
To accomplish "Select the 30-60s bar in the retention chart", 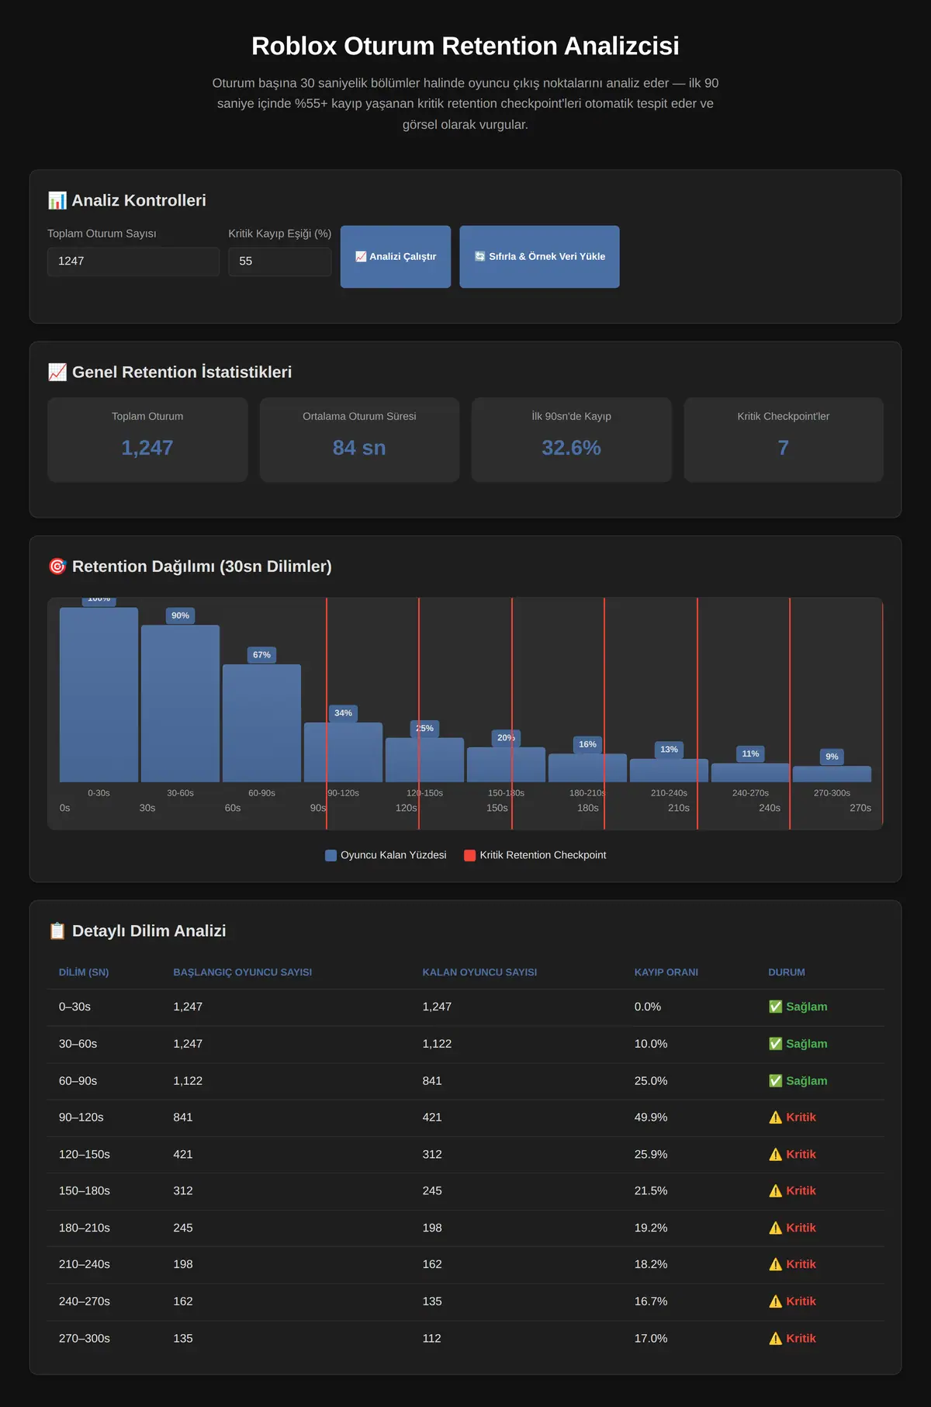I will click(x=180, y=704).
